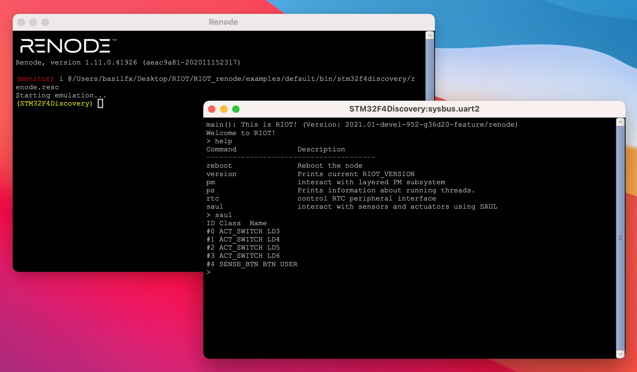Click the 'rtc' command entry
The height and width of the screenshot is (372, 637).
click(x=213, y=198)
